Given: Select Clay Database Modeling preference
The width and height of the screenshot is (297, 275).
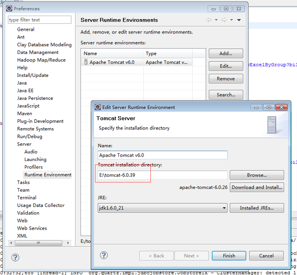Looking at the screenshot, I should pyautogui.click(x=44, y=44).
